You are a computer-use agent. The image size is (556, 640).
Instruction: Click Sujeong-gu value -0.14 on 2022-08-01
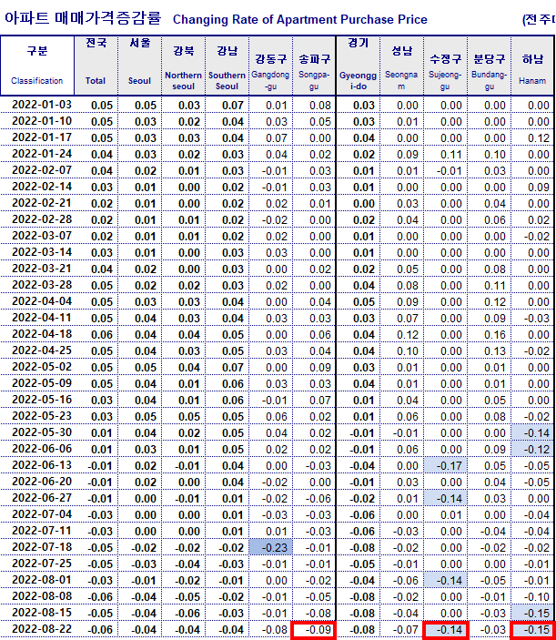pyautogui.click(x=446, y=580)
